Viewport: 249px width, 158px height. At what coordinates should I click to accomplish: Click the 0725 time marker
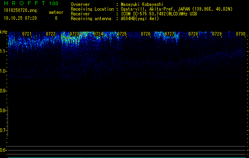(122, 34)
